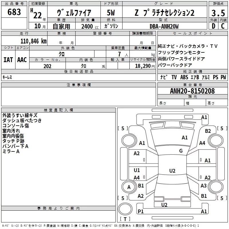Click the 事務局よりご案内 header
This screenshot has width=229, height=229.
(58, 208)
